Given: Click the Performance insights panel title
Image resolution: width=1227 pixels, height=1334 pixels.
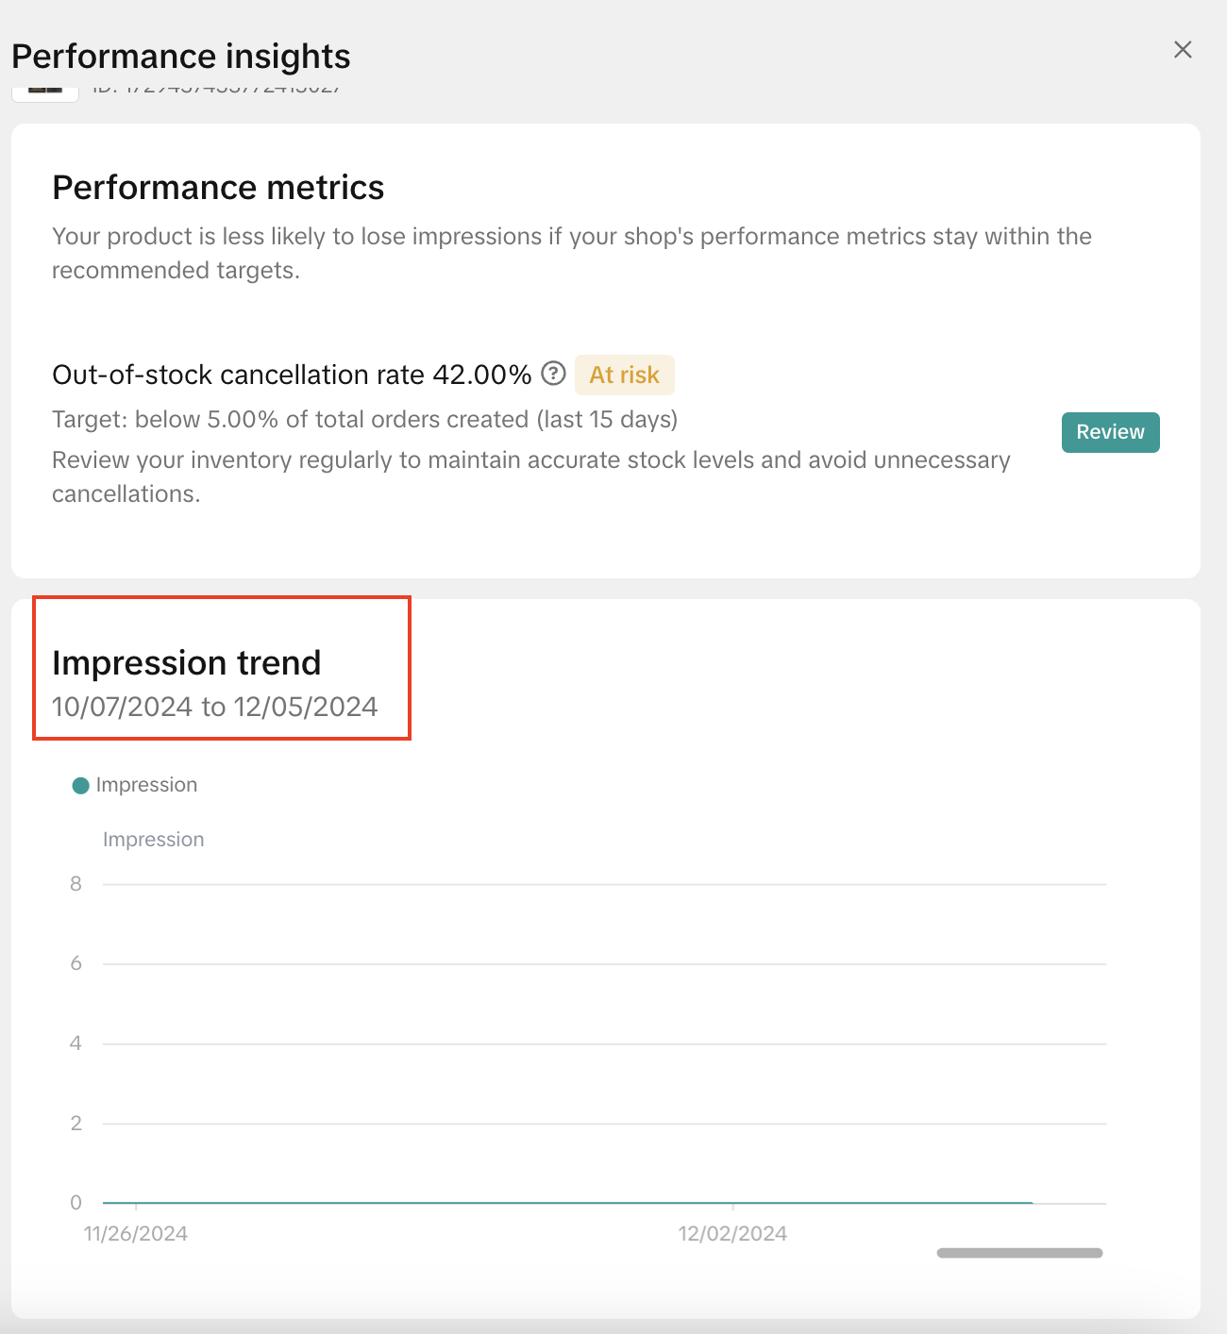Looking at the screenshot, I should pos(181,57).
